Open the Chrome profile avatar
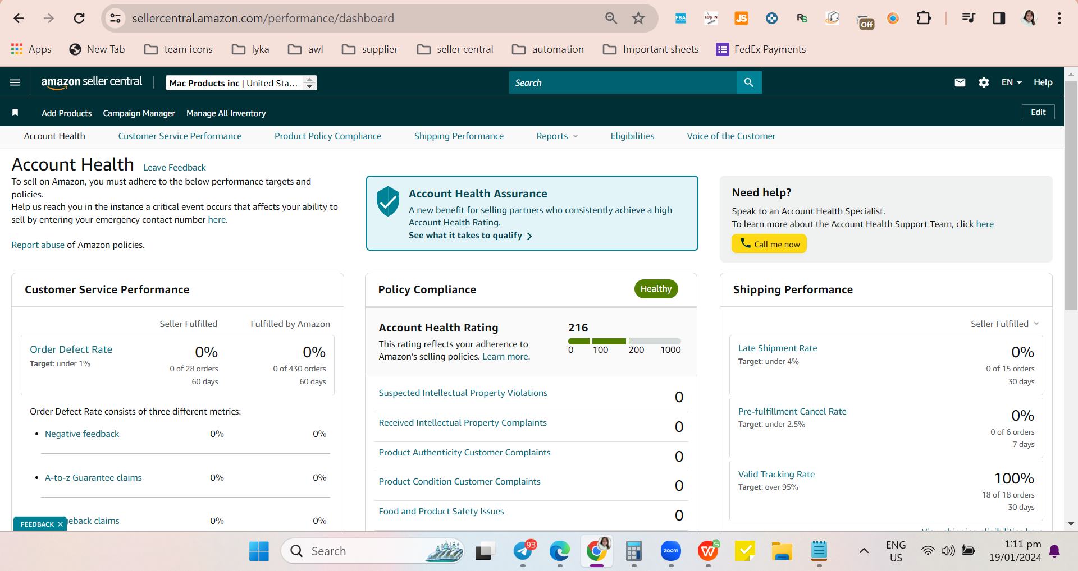Image resolution: width=1078 pixels, height=571 pixels. click(1029, 19)
